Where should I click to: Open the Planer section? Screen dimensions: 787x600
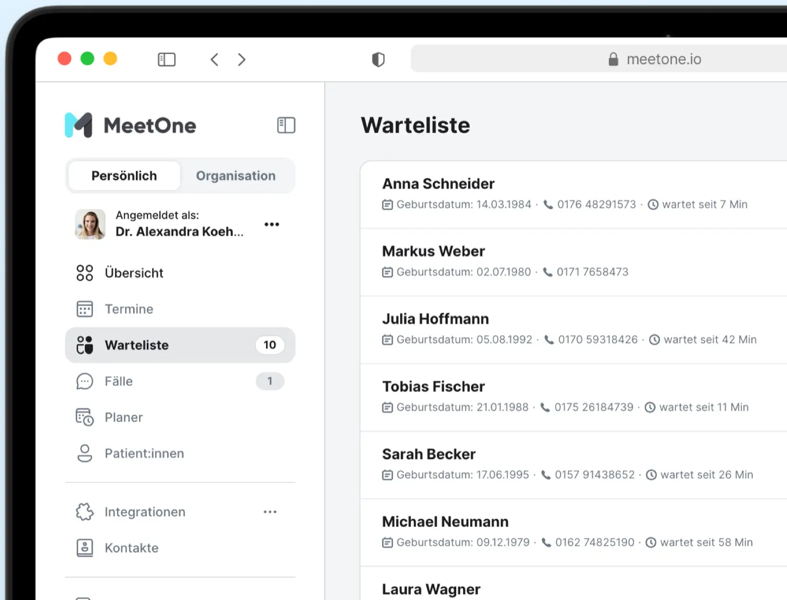click(180, 417)
